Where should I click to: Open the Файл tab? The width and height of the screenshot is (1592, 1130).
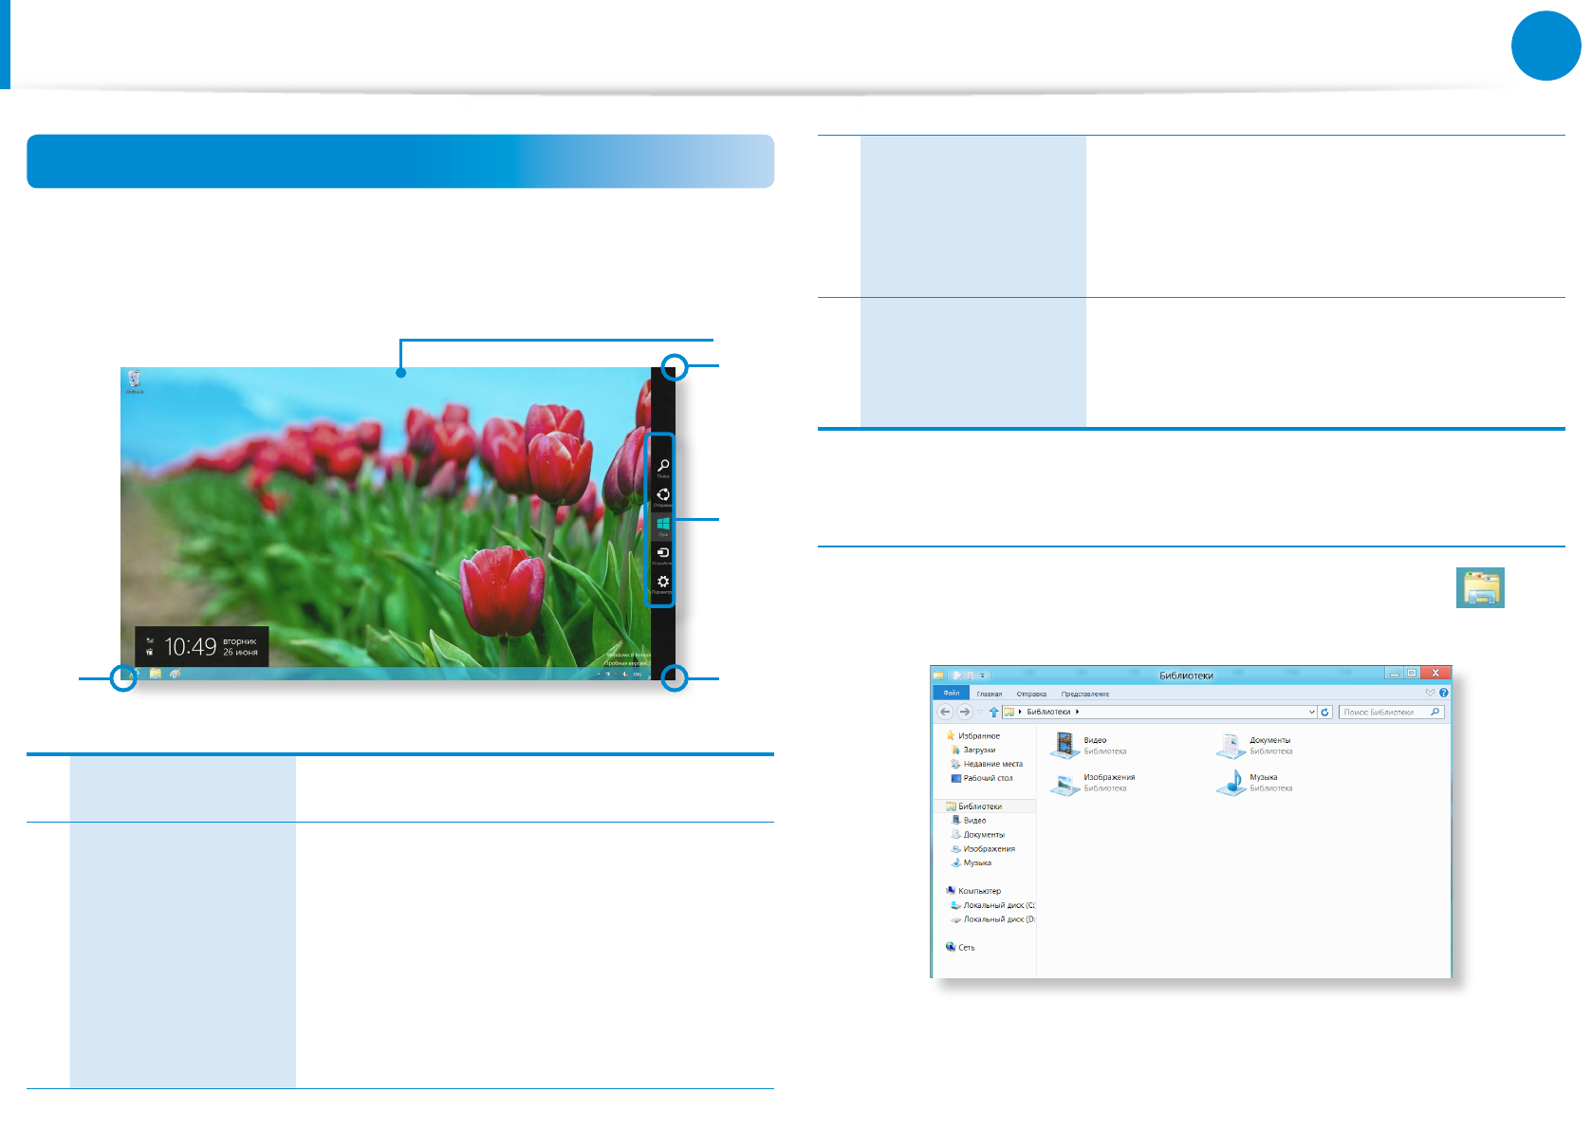(951, 694)
